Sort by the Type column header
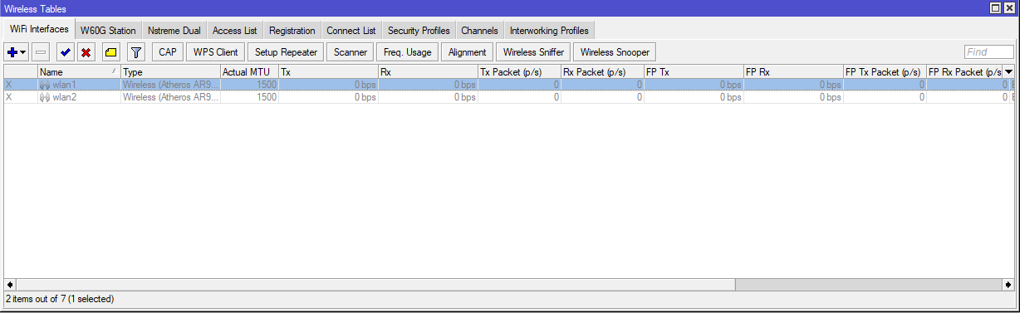This screenshot has height=313, width=1020. click(x=170, y=72)
